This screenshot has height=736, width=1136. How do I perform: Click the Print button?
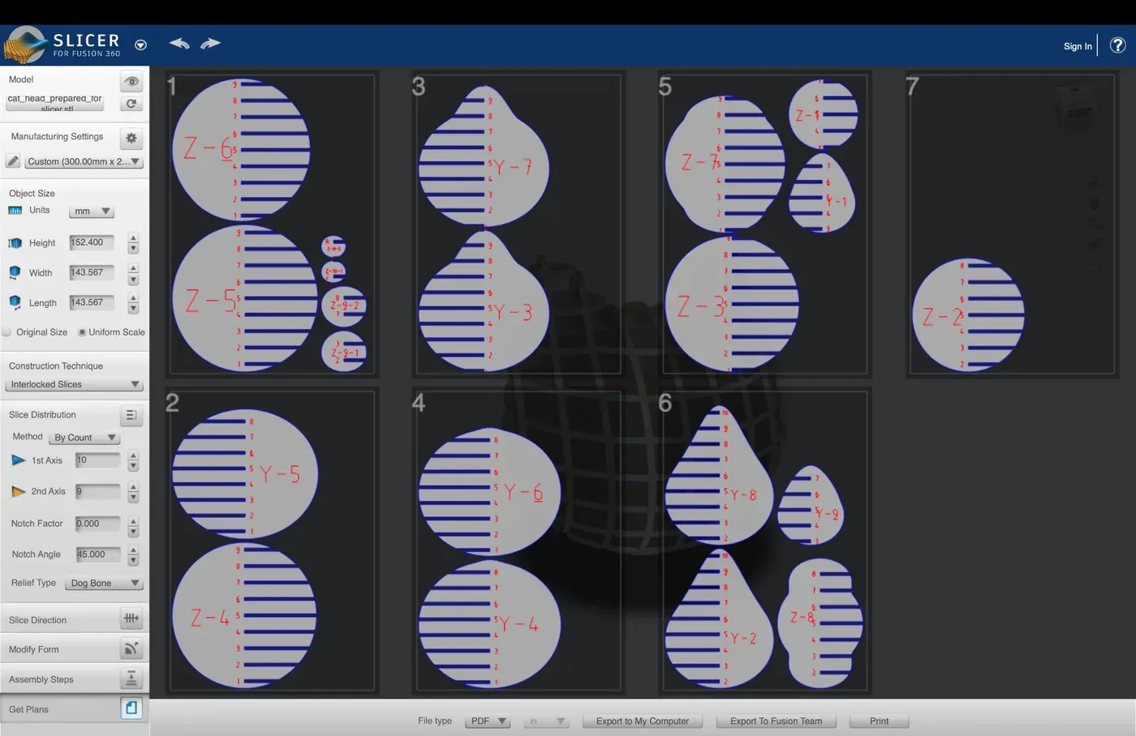pos(879,721)
